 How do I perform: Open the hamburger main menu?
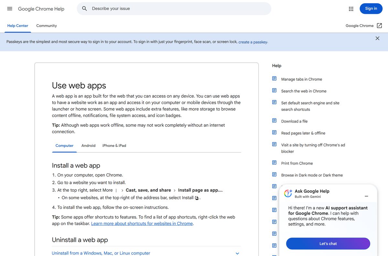coord(10,9)
